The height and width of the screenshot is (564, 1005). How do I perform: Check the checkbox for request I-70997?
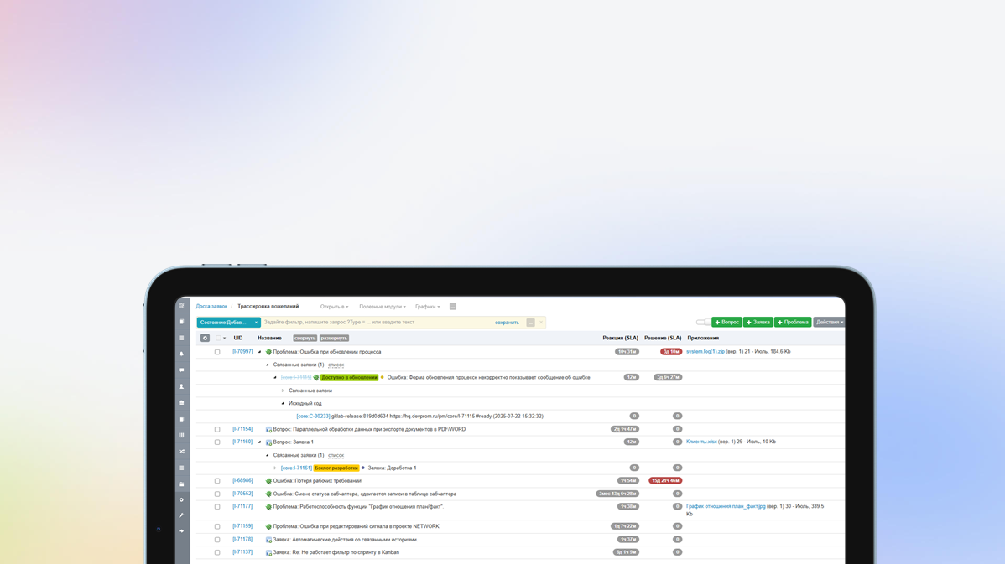point(217,352)
